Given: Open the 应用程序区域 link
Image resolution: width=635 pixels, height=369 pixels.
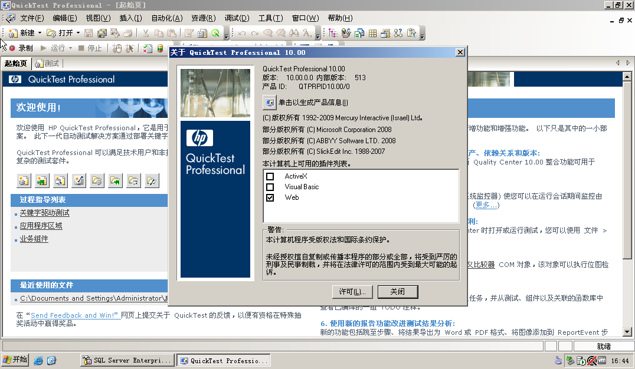Looking at the screenshot, I should [x=41, y=226].
